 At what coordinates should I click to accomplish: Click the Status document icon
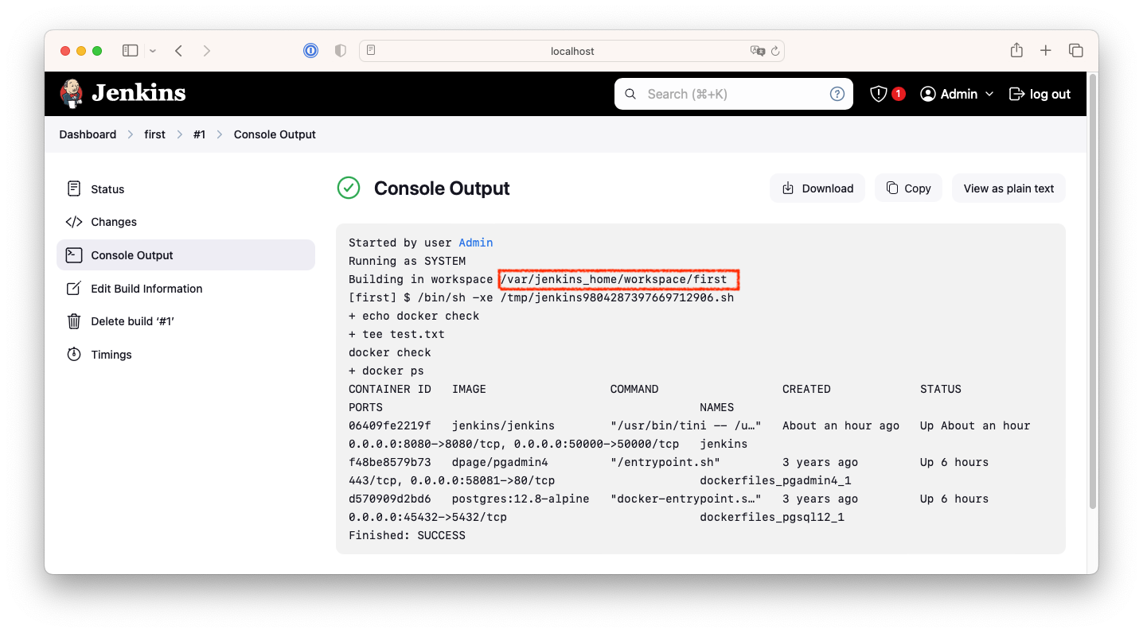(x=74, y=188)
